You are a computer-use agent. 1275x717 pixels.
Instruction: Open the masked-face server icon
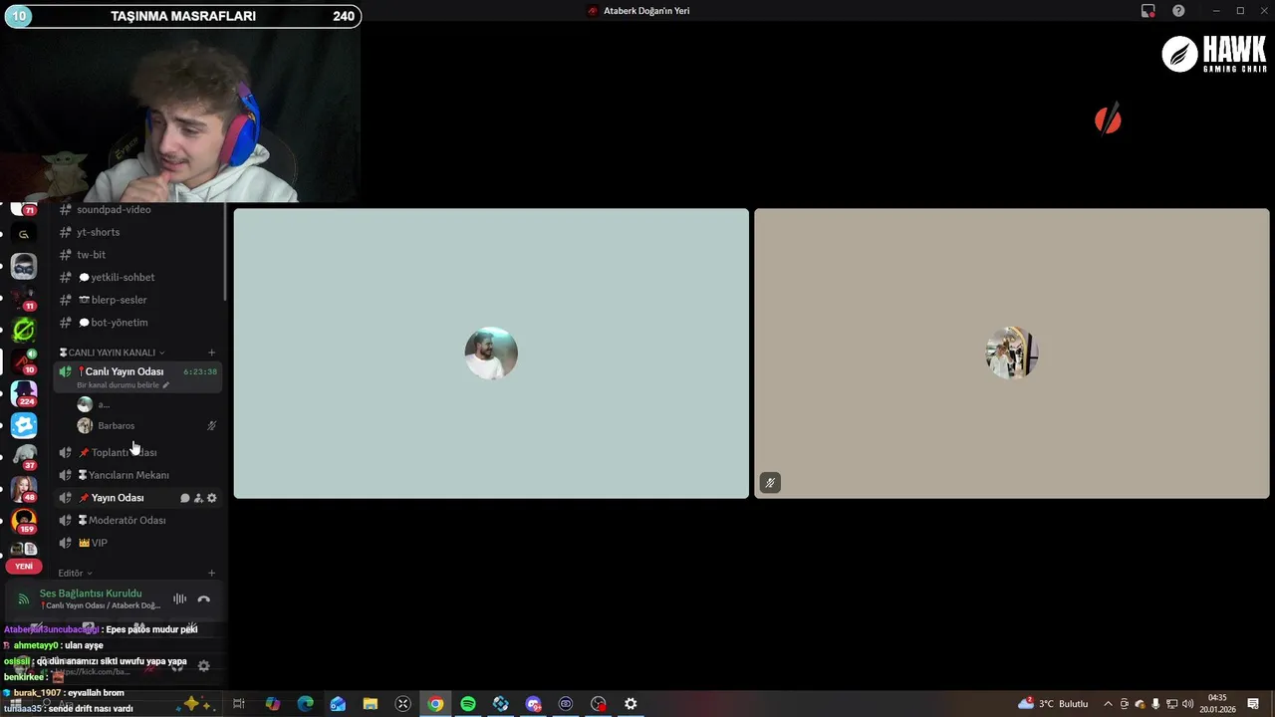(x=24, y=266)
